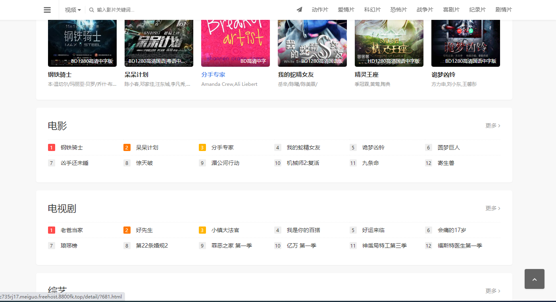Click 更多 in the 综艺 section

(493, 291)
